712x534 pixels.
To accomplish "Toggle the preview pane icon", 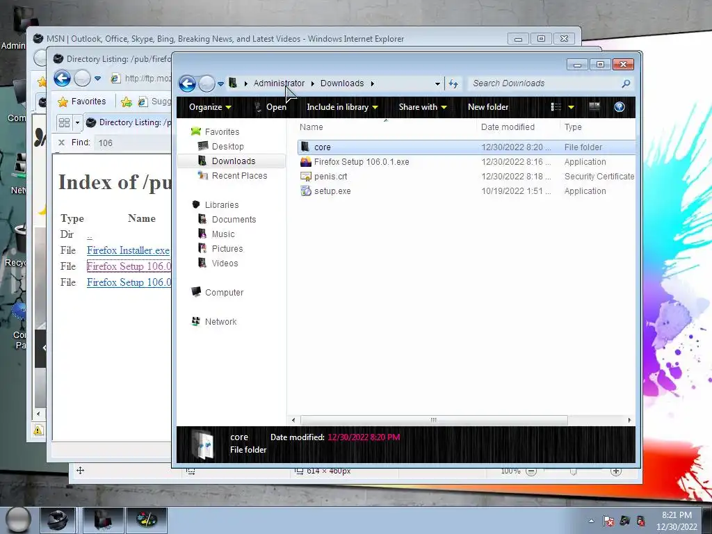I will click(x=594, y=106).
